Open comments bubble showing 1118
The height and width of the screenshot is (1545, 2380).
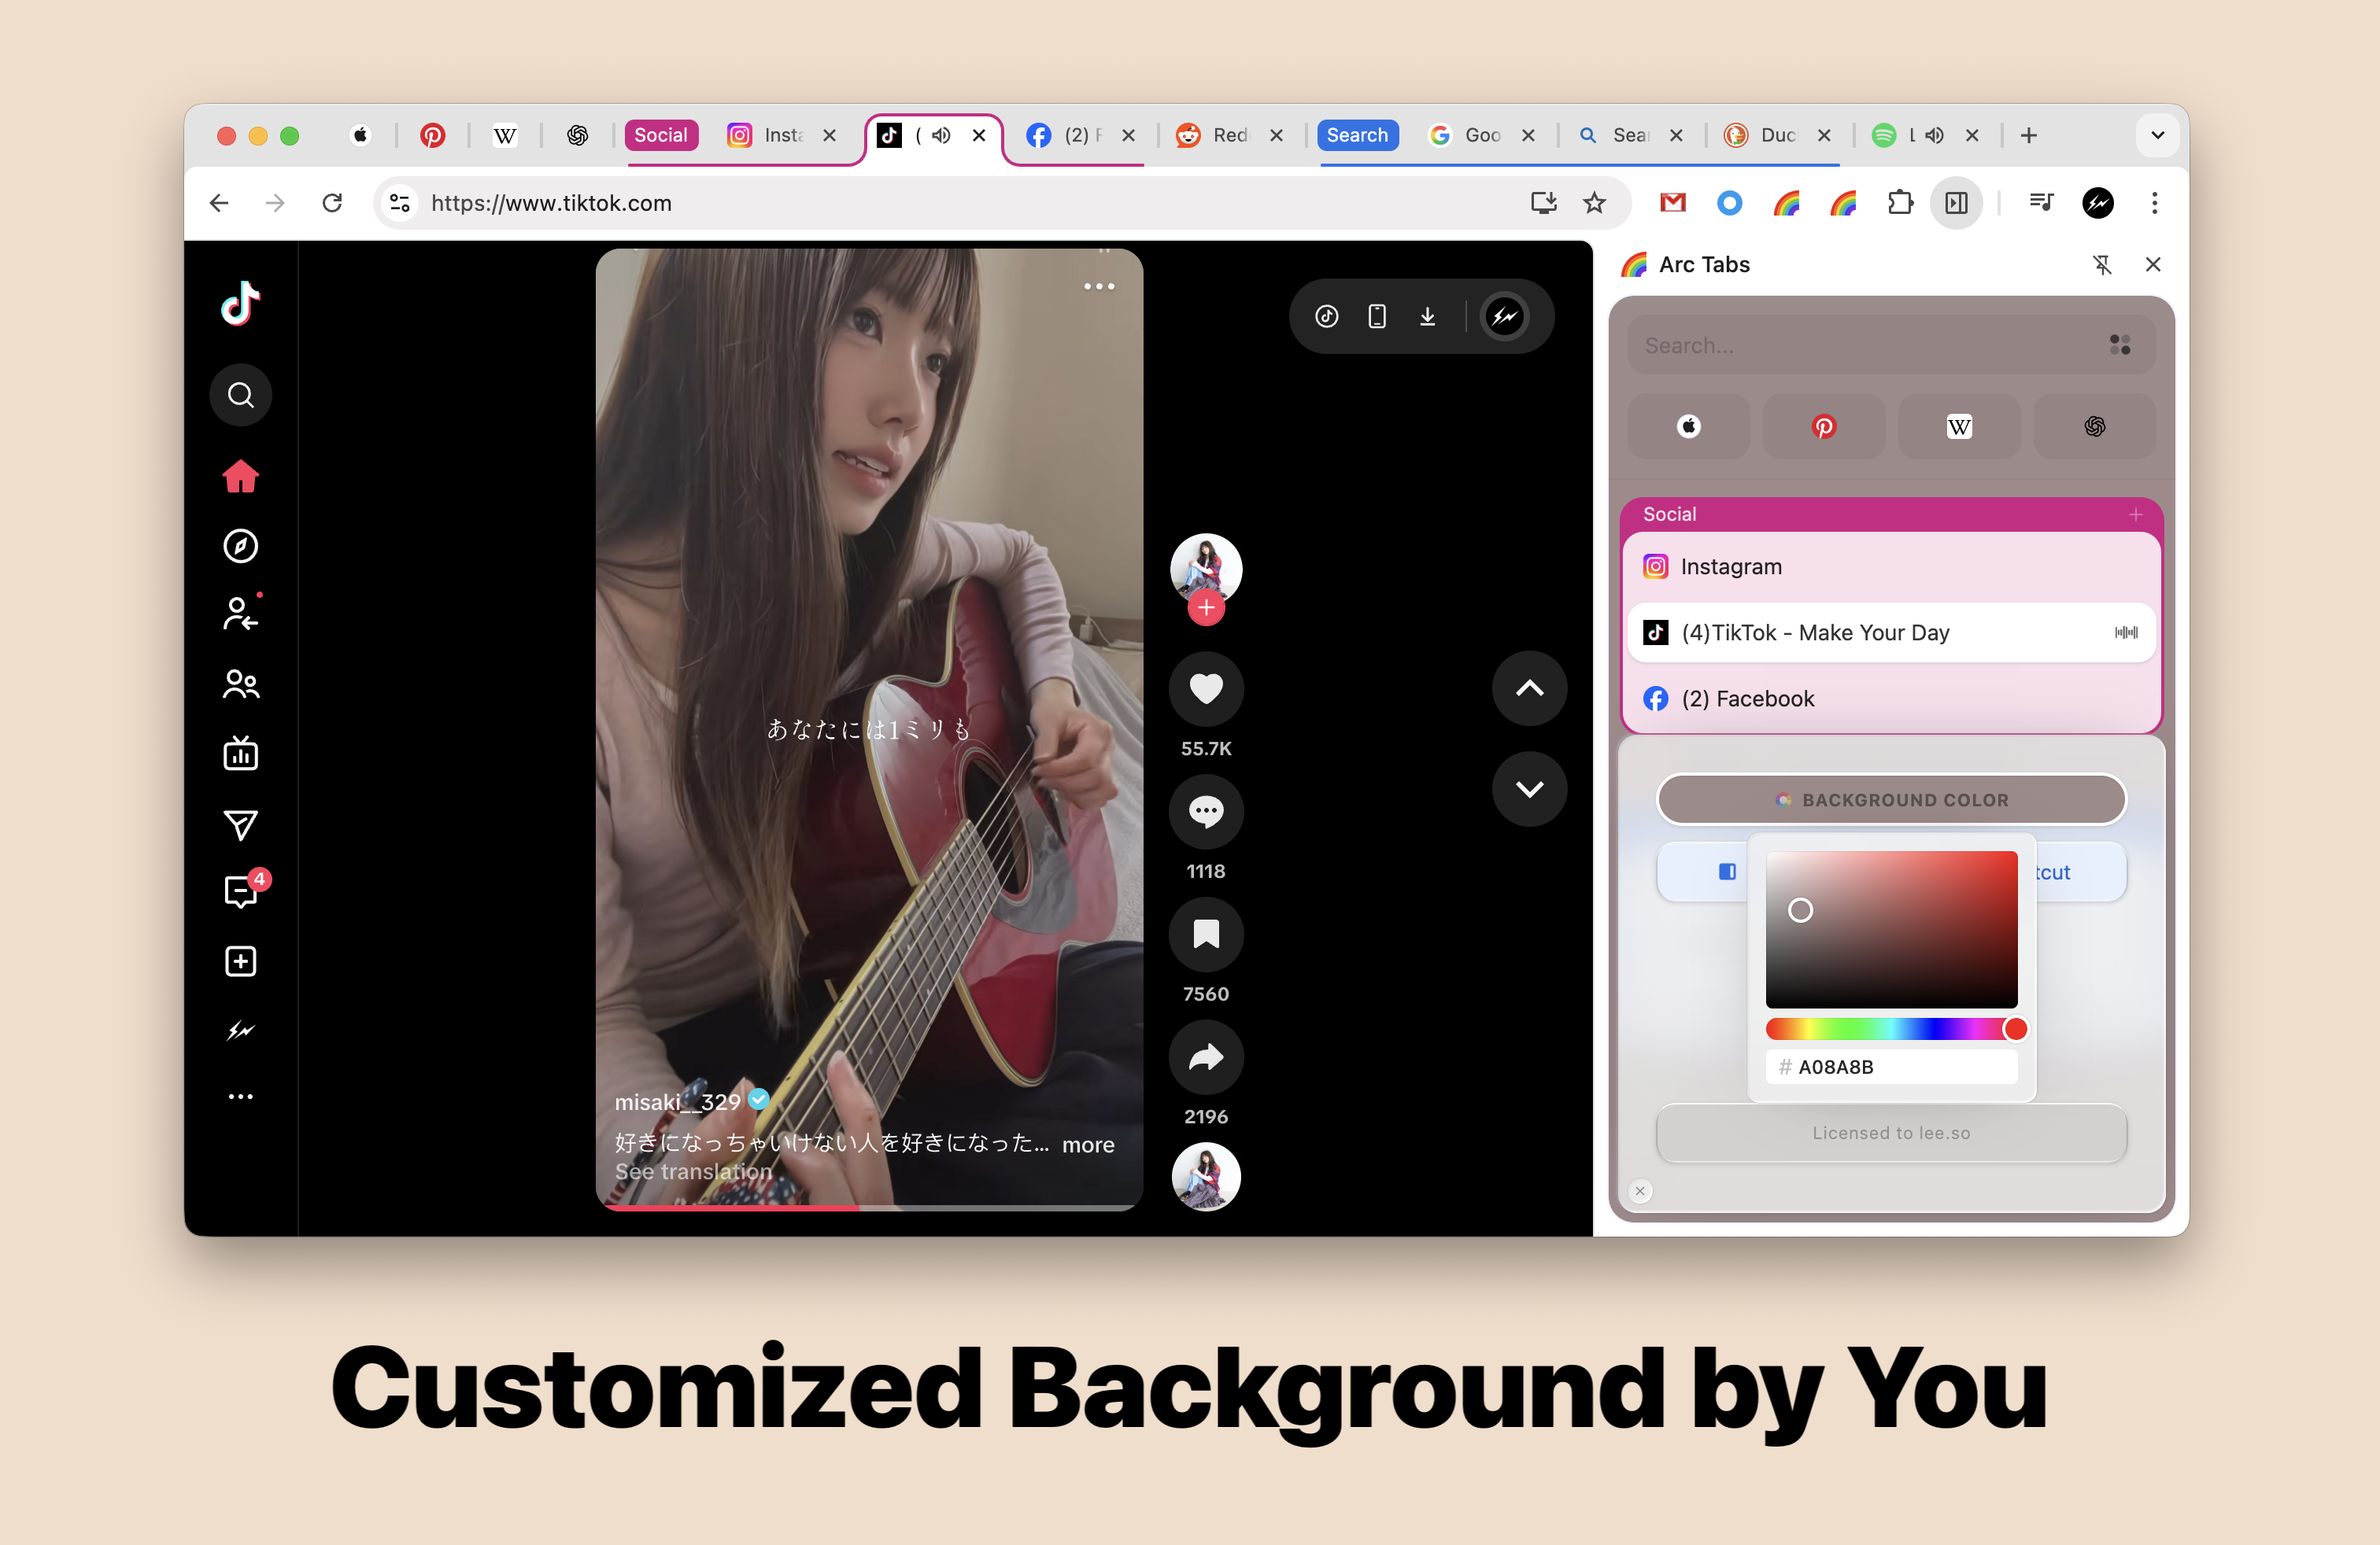(x=1206, y=812)
